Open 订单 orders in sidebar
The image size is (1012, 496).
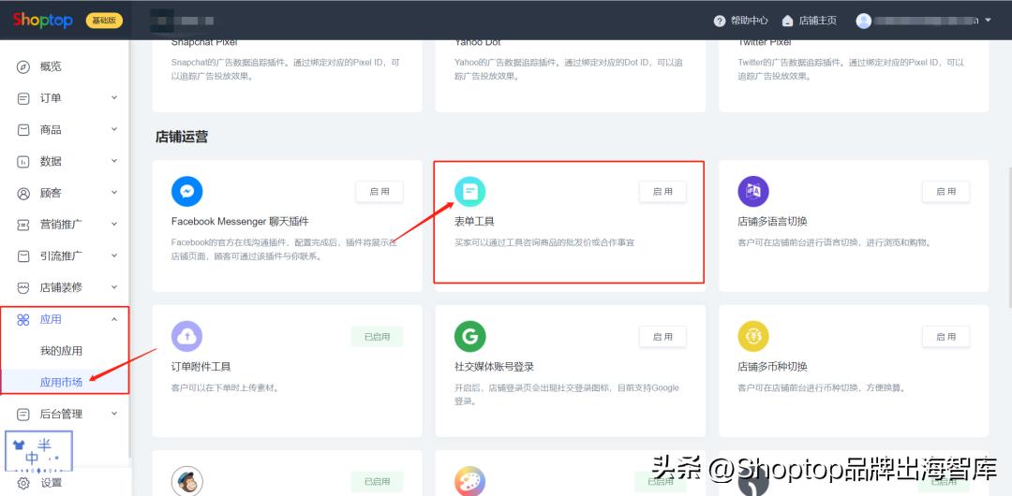tap(51, 98)
